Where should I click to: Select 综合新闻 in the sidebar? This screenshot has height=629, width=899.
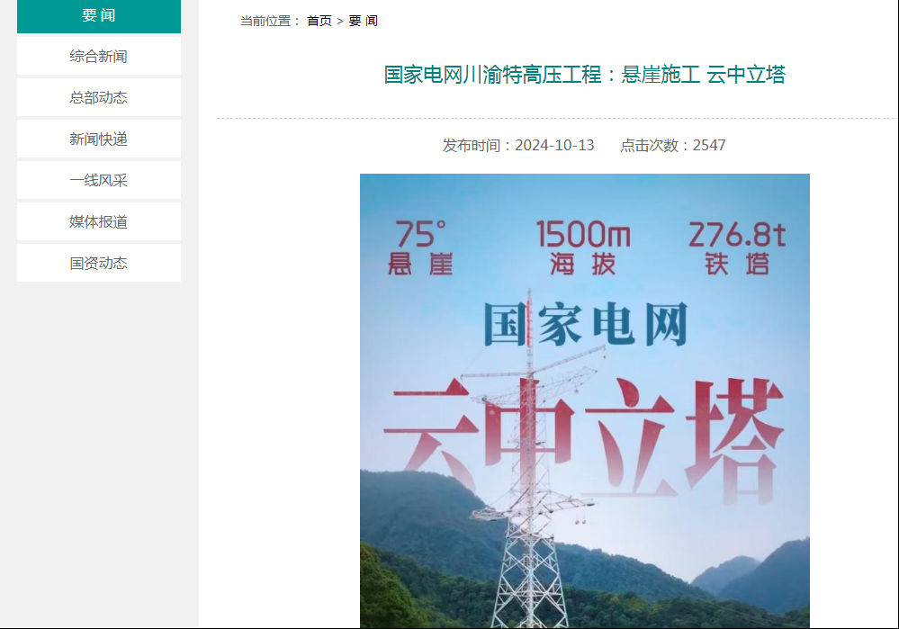tap(99, 56)
